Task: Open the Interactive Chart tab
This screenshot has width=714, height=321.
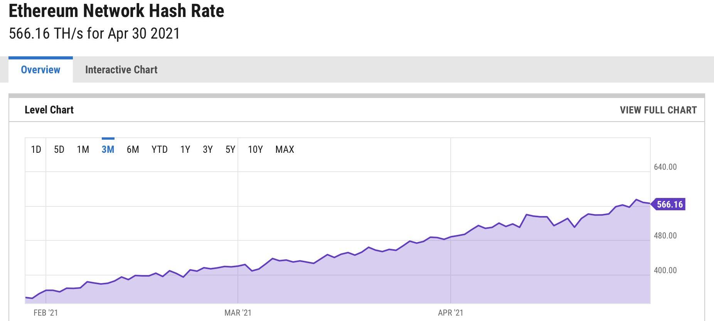Action: tap(121, 70)
